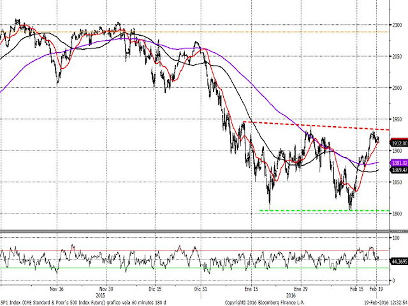
Task: Click the 1800 price axis label
Action: pos(397,214)
